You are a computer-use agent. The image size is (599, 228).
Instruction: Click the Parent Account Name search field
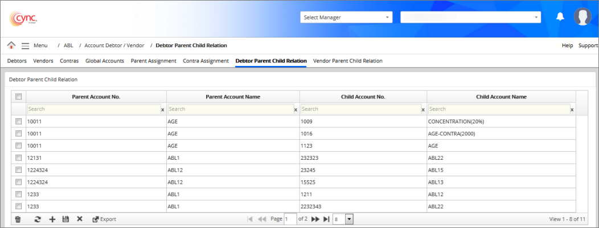click(230, 109)
